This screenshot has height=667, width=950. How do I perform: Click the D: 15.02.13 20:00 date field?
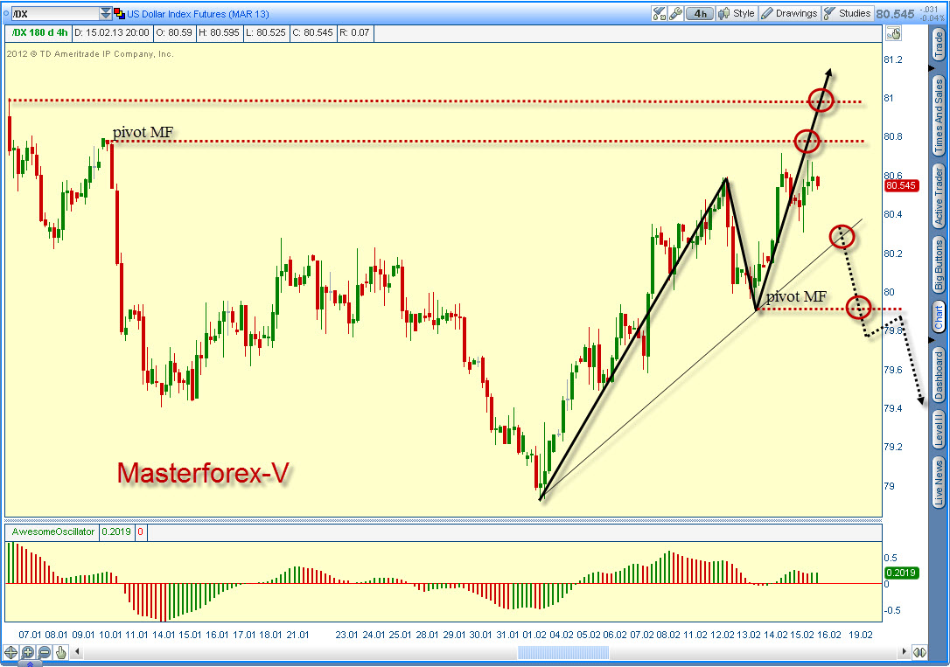coord(112,32)
